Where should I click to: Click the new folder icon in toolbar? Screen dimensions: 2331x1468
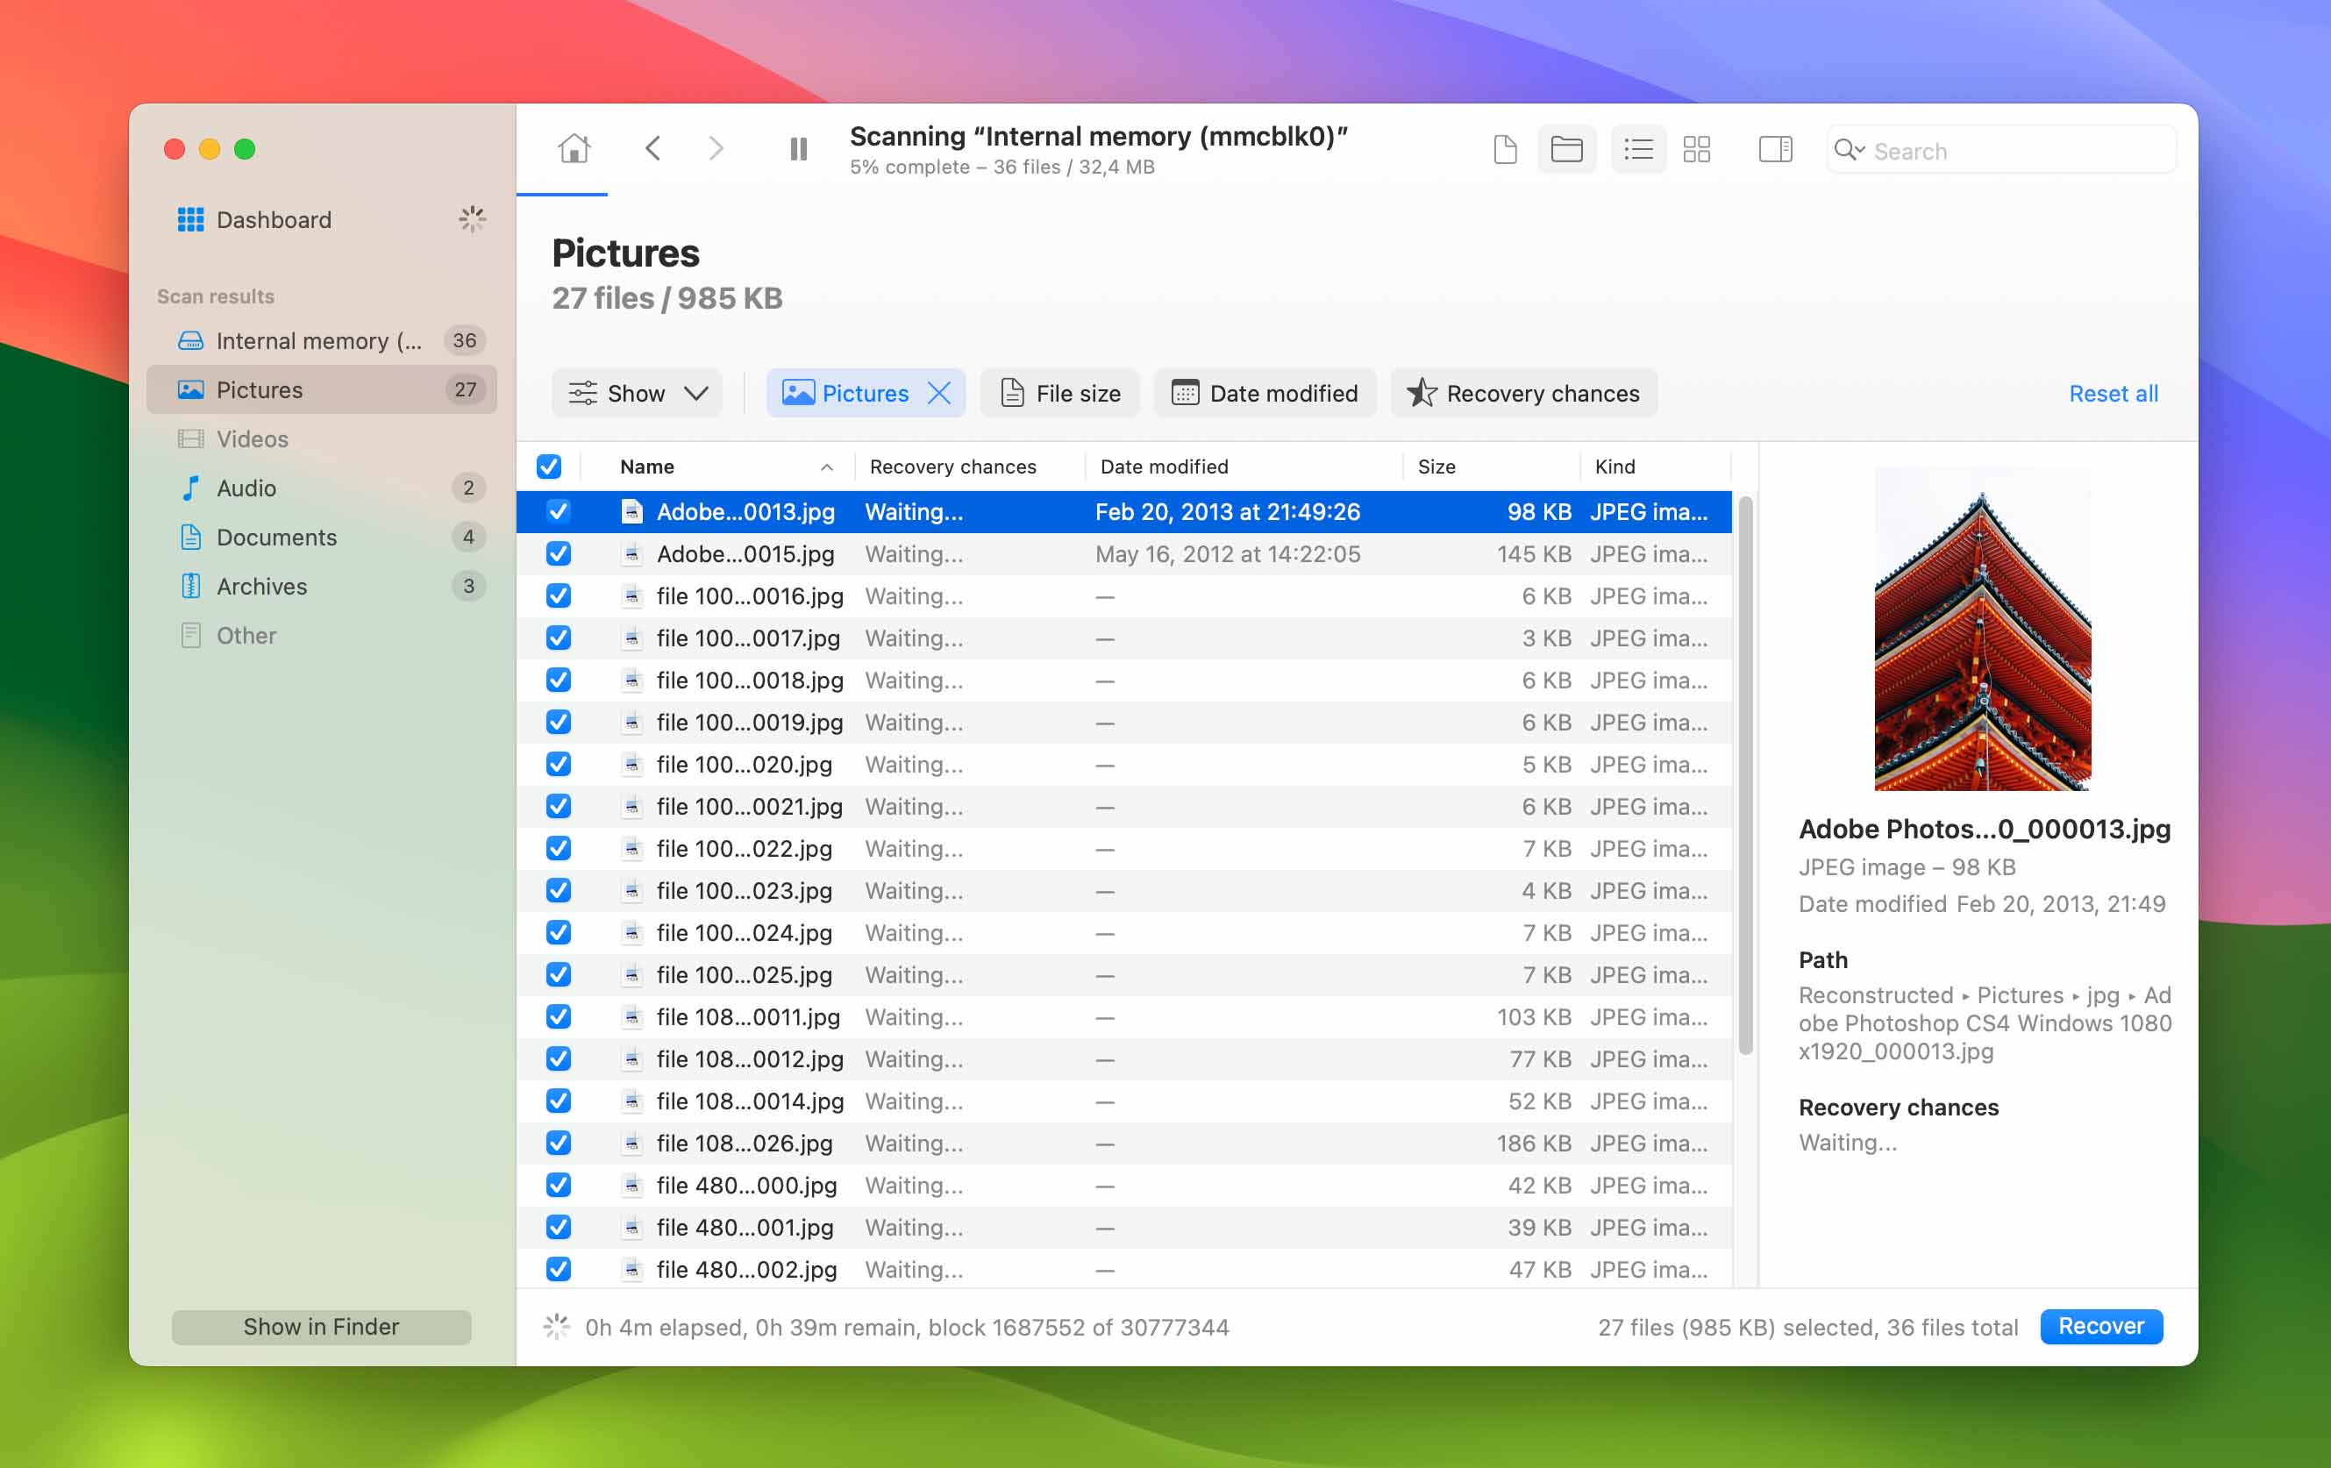[x=1567, y=151]
